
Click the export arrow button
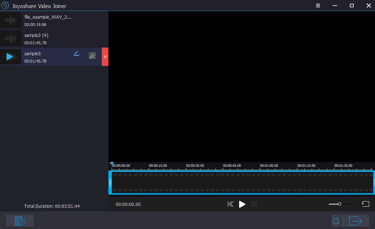[355, 221]
